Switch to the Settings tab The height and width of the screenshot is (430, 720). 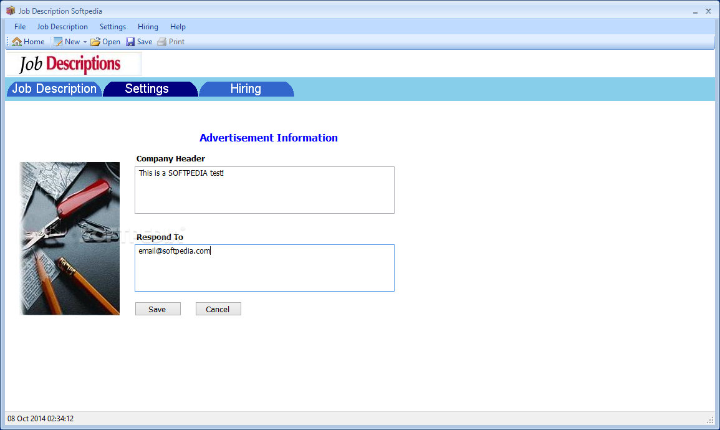coord(150,88)
